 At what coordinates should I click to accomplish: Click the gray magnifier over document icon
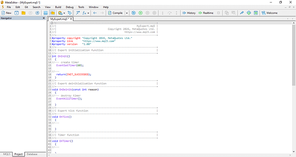pyautogui.click(x=233, y=13)
